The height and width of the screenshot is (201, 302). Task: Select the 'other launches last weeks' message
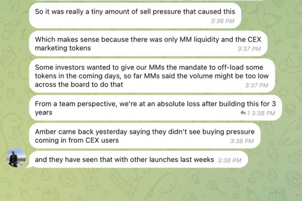click(x=138, y=159)
